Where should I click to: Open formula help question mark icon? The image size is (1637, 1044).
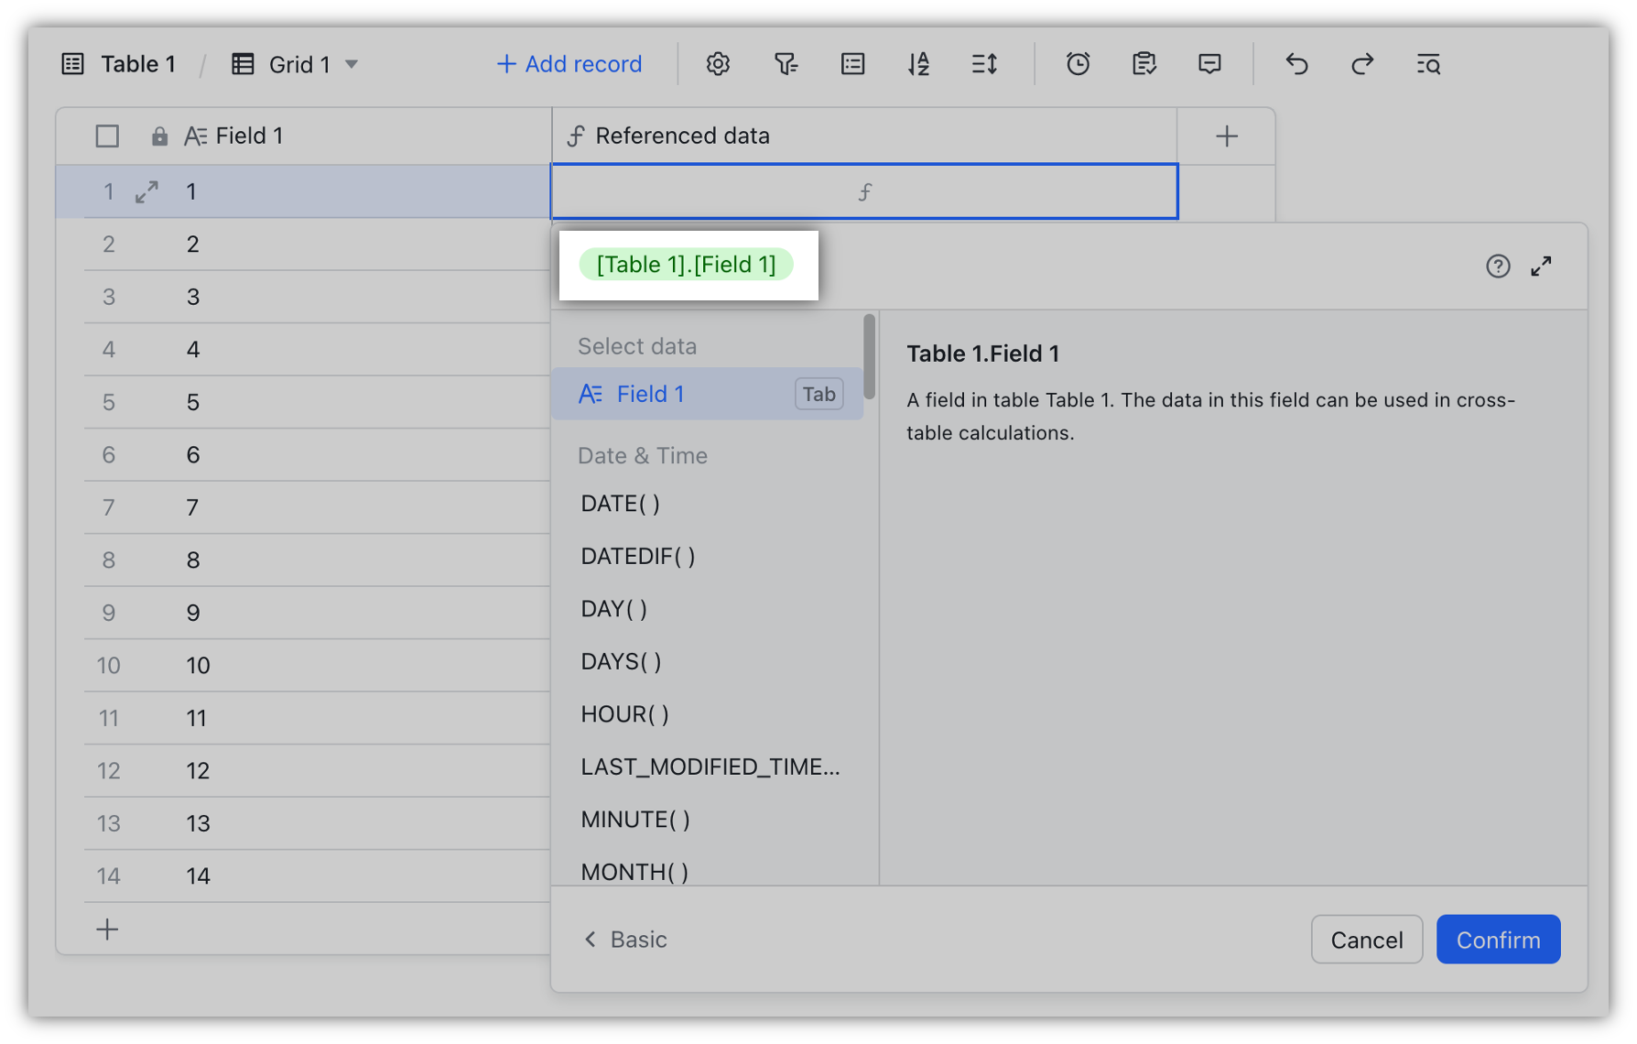coord(1498,266)
